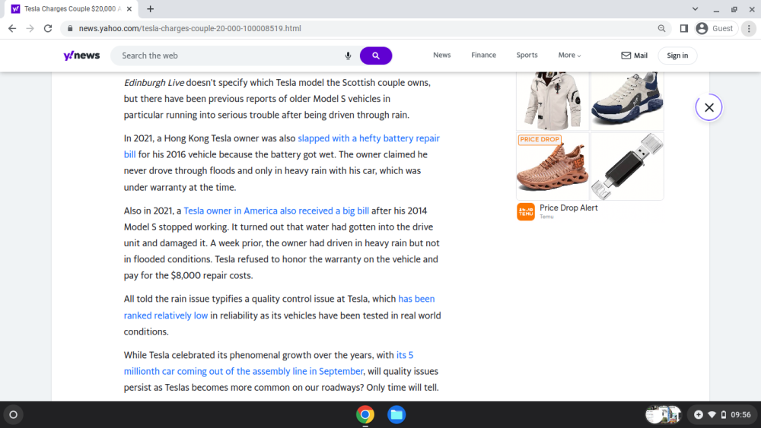Viewport: 761px width, 428px height.
Task: Expand the More navigation dropdown
Action: 569,55
